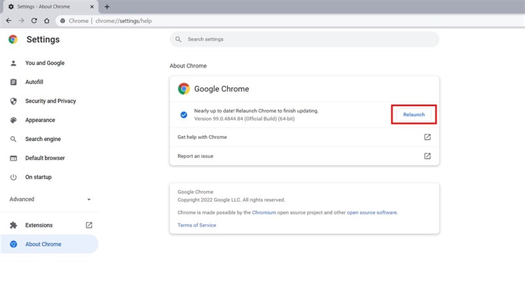Open Report an issue
The width and height of the screenshot is (525, 295).
304,156
